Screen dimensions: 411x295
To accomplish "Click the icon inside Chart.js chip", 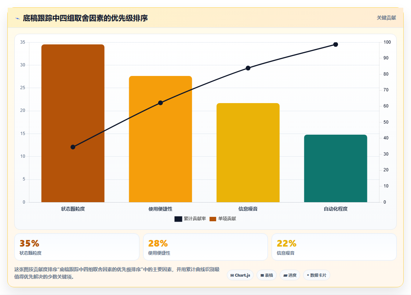I will pyautogui.click(x=232, y=275).
